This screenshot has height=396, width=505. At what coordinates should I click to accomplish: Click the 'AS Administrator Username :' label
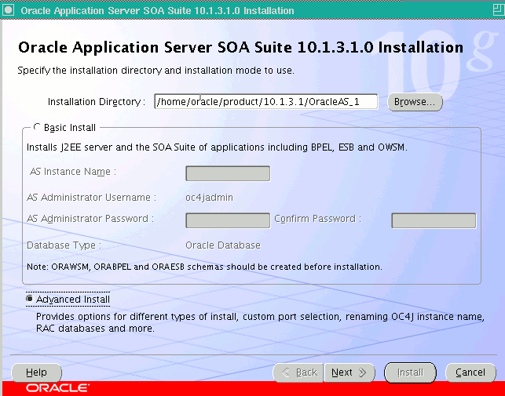tap(91, 198)
